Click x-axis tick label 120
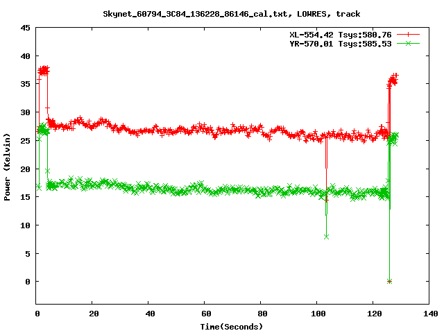 (x=375, y=314)
